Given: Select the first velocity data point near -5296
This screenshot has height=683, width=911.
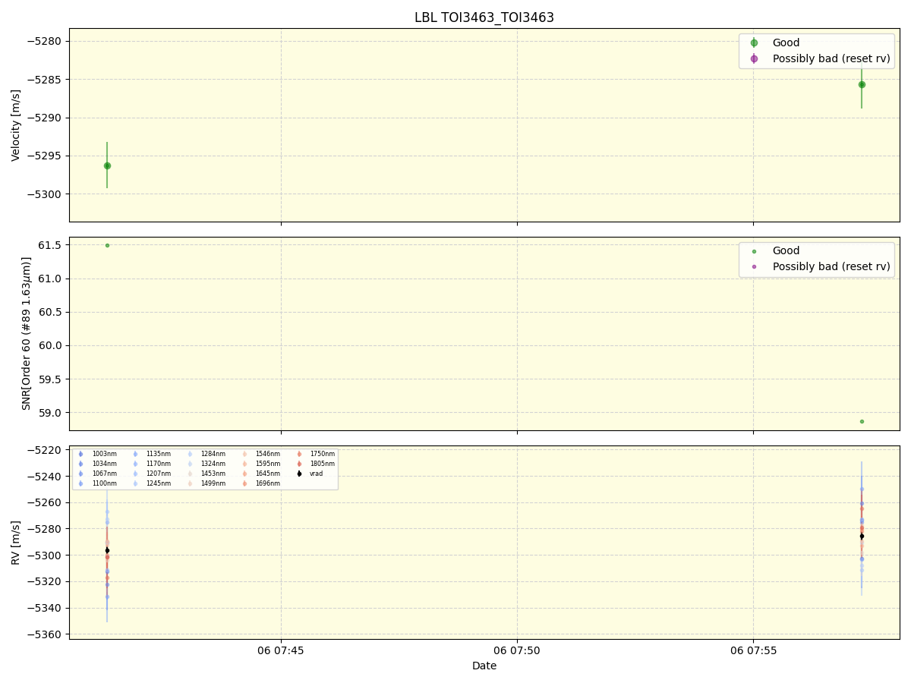Looking at the screenshot, I should [x=107, y=165].
